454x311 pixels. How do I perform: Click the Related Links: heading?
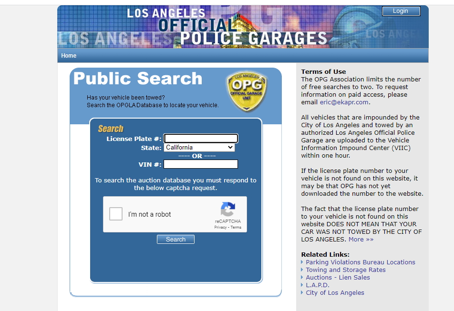(x=325, y=255)
